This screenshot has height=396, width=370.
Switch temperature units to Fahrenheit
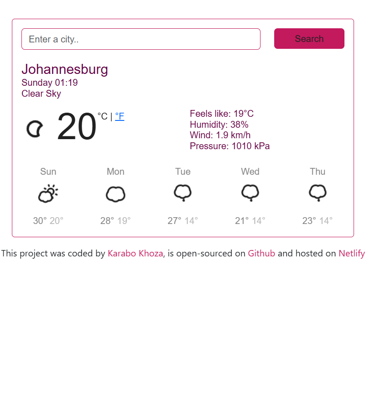click(x=119, y=116)
